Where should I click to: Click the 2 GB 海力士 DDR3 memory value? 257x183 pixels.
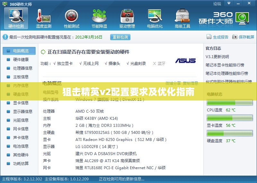(104, 126)
